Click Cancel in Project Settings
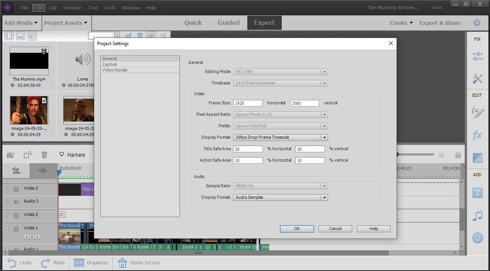 pos(335,228)
